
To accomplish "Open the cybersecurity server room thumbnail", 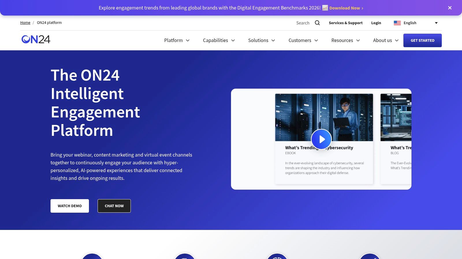I will [x=324, y=117].
